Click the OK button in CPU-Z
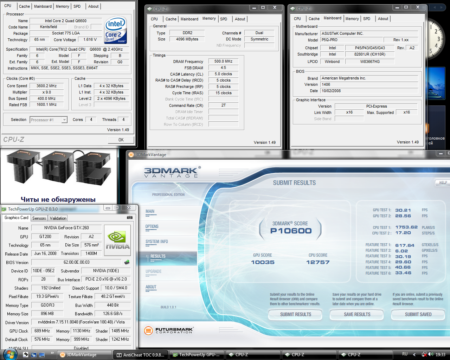The height and width of the screenshot is (360, 450). pos(121,140)
